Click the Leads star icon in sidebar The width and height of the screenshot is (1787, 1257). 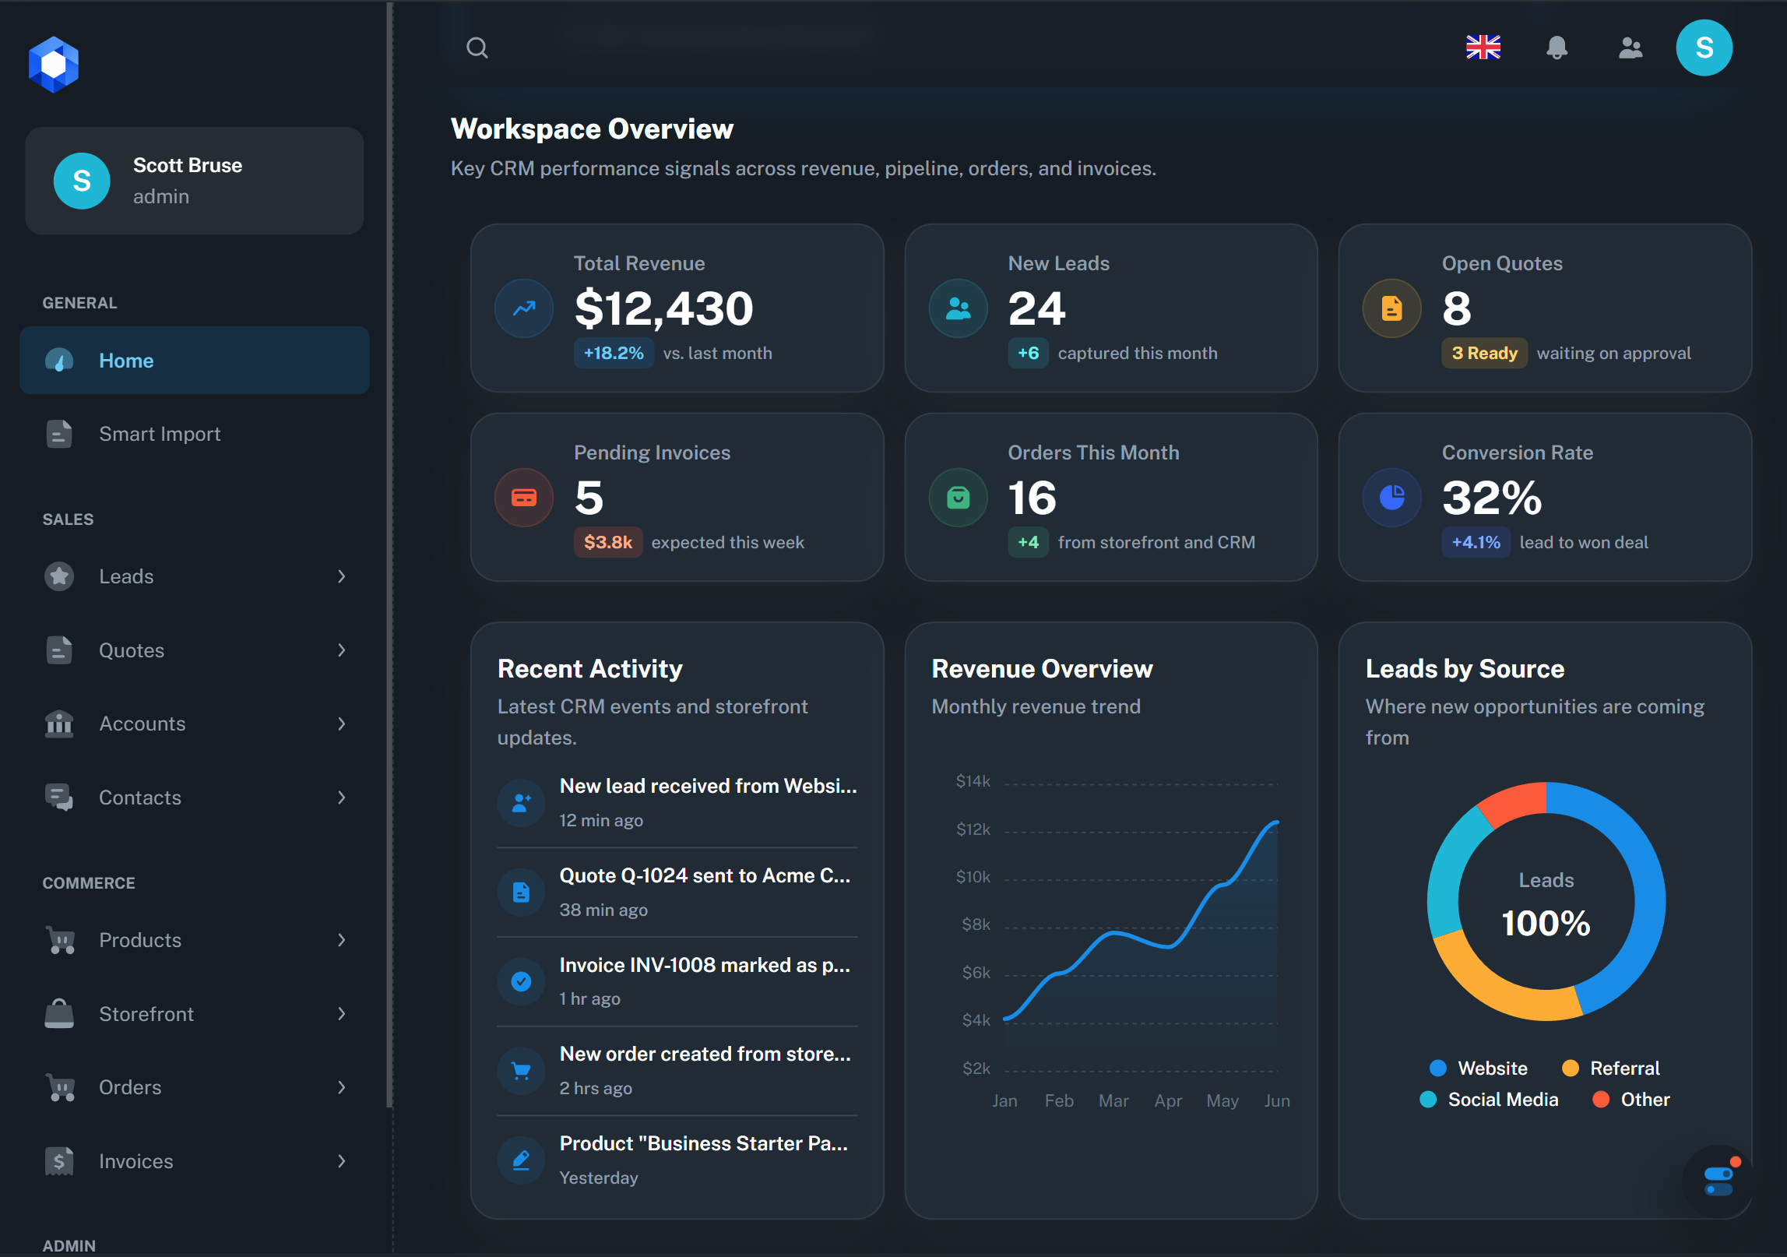[59, 576]
